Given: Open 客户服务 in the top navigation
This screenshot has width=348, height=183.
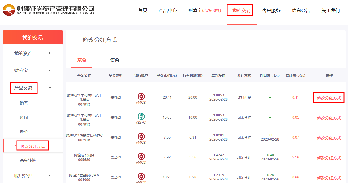Looking at the screenshot, I should point(271,11).
